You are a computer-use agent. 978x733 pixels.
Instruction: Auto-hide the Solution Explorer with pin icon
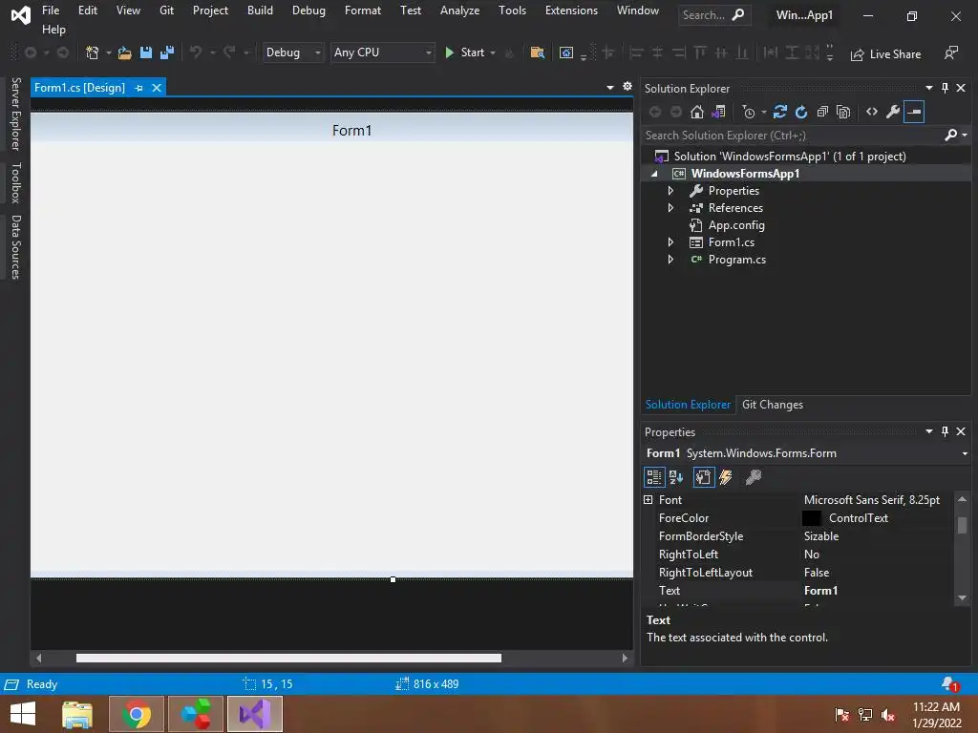click(x=945, y=88)
